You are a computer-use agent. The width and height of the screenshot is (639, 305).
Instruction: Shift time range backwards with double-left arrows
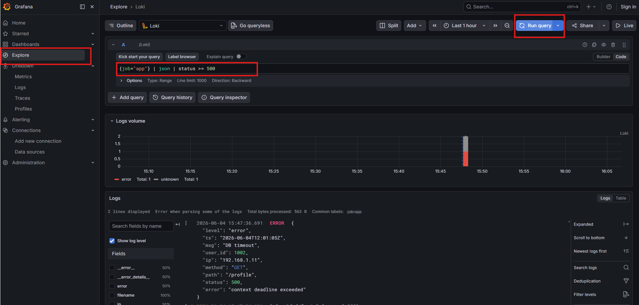tap(435, 26)
